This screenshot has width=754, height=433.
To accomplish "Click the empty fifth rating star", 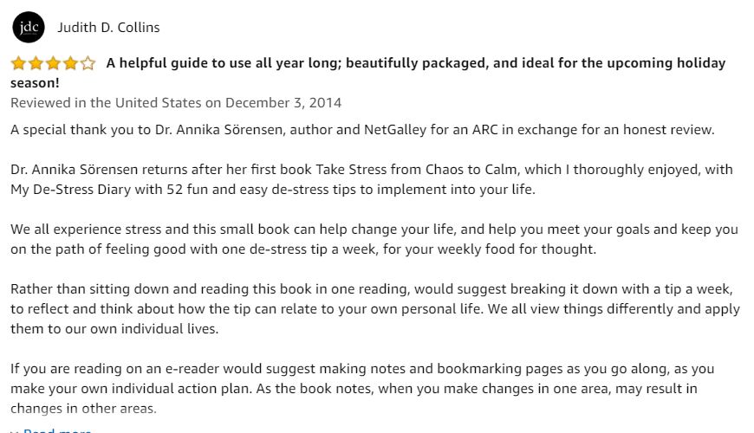I will 88,63.
